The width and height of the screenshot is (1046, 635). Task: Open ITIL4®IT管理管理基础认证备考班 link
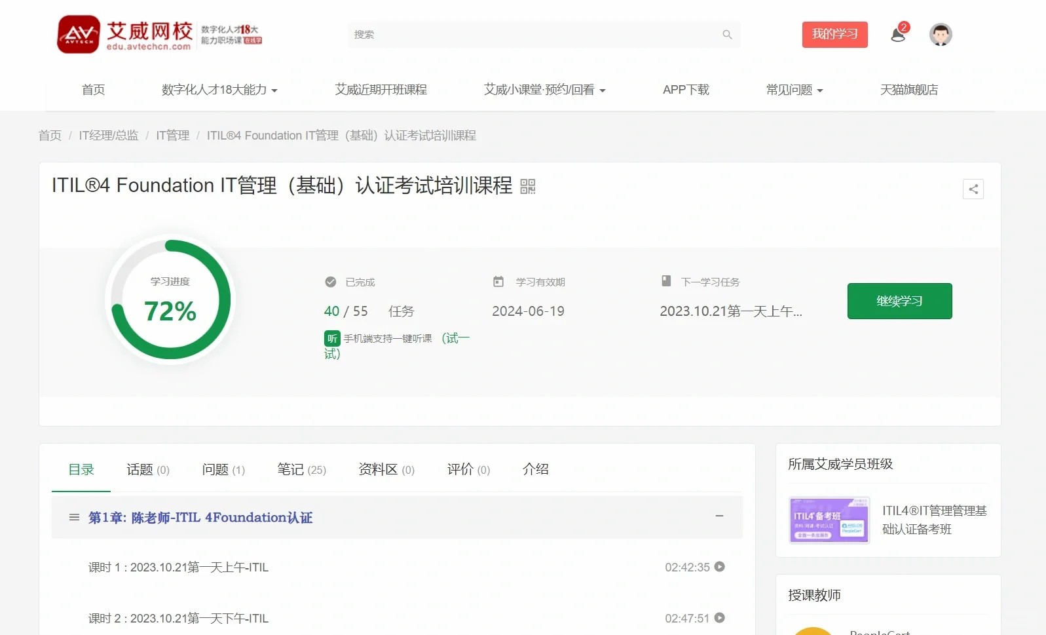point(934,520)
